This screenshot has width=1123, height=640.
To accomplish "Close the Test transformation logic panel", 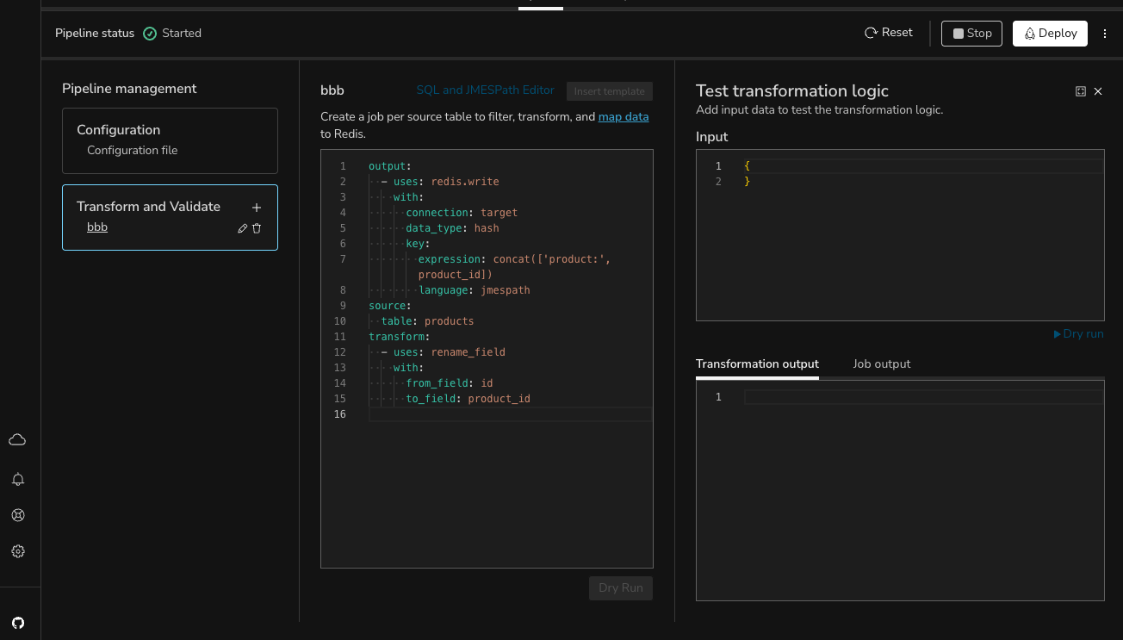I will (1098, 91).
